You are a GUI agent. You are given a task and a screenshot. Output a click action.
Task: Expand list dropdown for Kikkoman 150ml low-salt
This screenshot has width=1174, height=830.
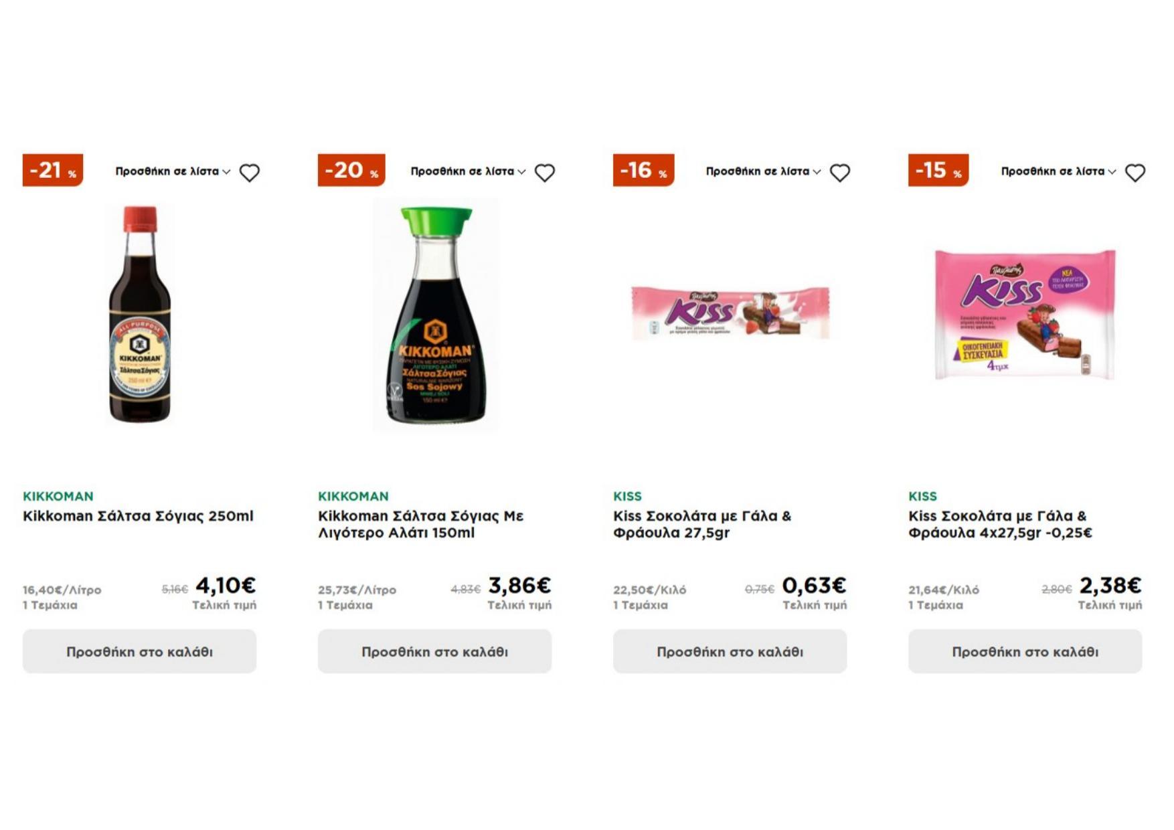tap(468, 171)
